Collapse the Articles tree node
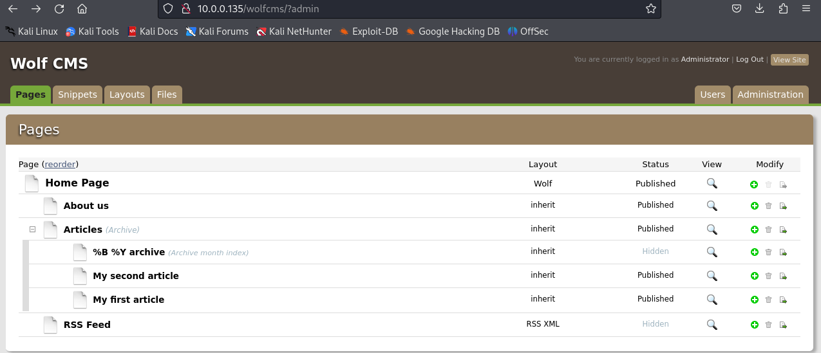The height and width of the screenshot is (353, 821). click(32, 230)
